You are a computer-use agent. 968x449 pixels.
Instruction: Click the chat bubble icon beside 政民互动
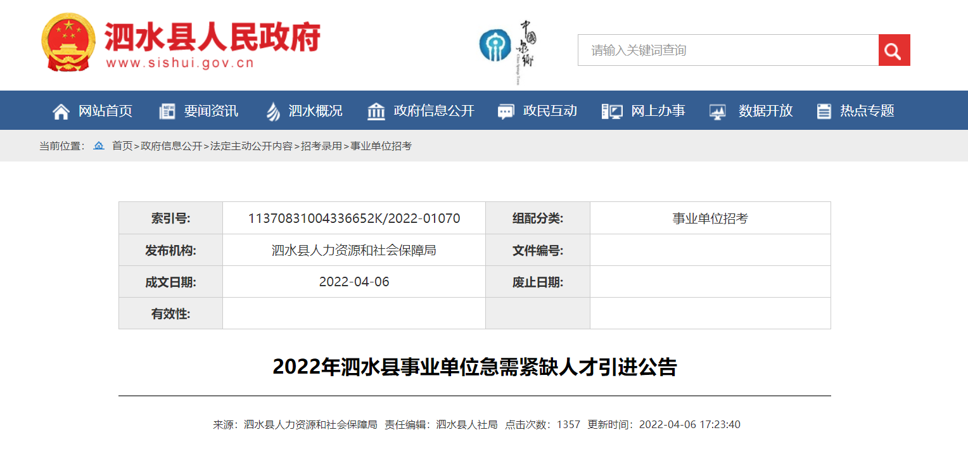(x=506, y=111)
